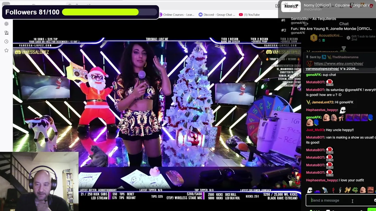Screen dimensions: 376x211
Task: Click the Followers 81/100 progress bar
Action: click(x=110, y=12)
